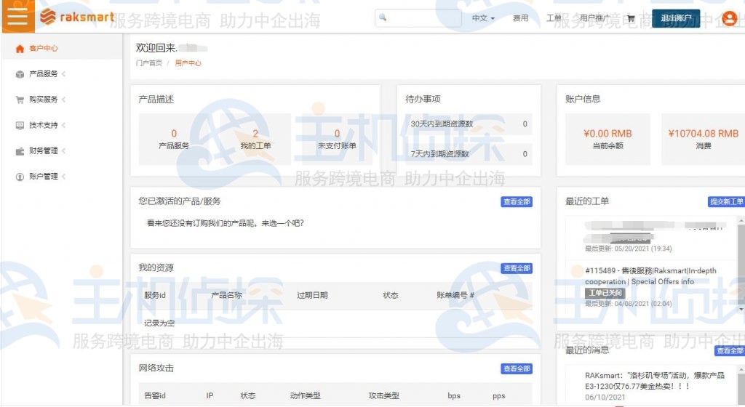The height and width of the screenshot is (407, 745).
Task: Click the 过期日期 column header
Action: pyautogui.click(x=312, y=295)
